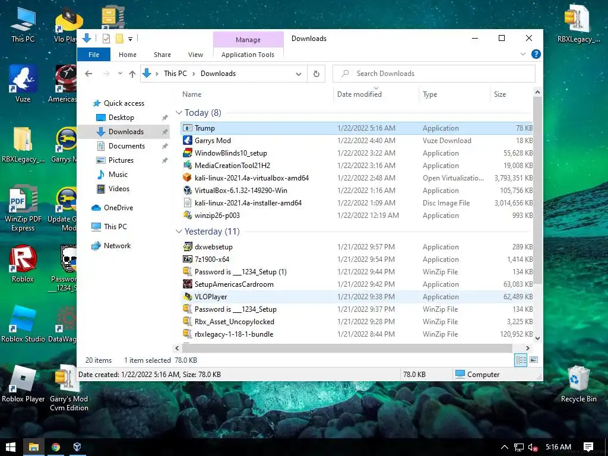
Task: Click the WindowBlinds10_setup file icon
Action: click(x=188, y=153)
